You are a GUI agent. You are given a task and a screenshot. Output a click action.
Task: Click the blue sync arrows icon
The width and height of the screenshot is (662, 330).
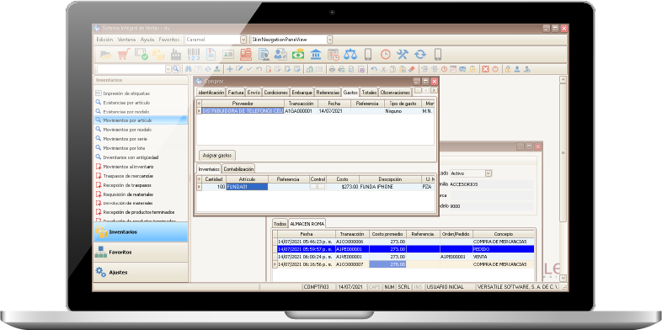coord(420,55)
